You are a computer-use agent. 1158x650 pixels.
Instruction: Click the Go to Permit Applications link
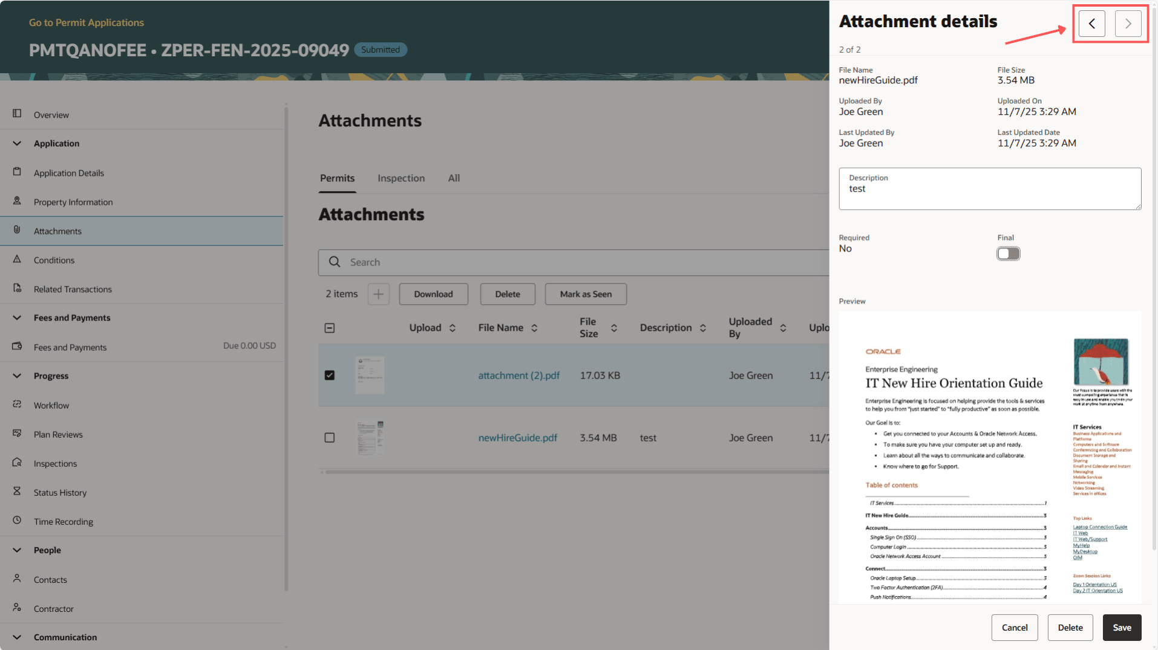pyautogui.click(x=87, y=22)
